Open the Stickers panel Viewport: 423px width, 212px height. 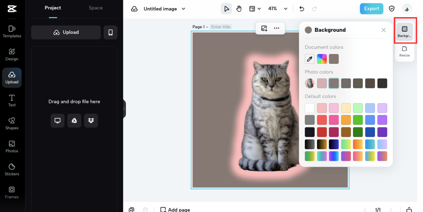(x=12, y=170)
